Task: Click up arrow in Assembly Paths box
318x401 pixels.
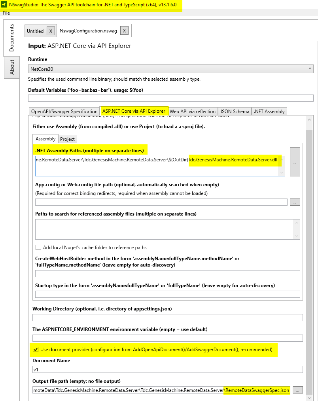Action: tap(282, 160)
